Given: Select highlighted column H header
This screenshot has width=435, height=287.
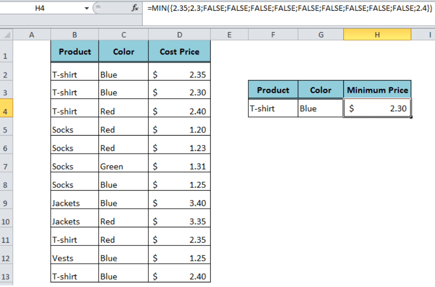Looking at the screenshot, I should pyautogui.click(x=377, y=35).
